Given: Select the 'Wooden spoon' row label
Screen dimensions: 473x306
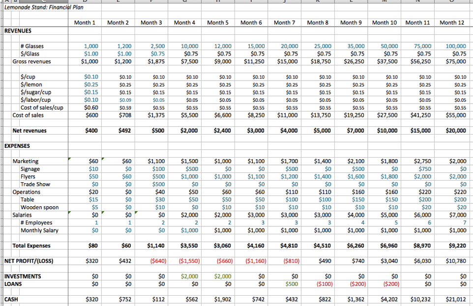Looking at the screenshot, I should (x=39, y=207).
